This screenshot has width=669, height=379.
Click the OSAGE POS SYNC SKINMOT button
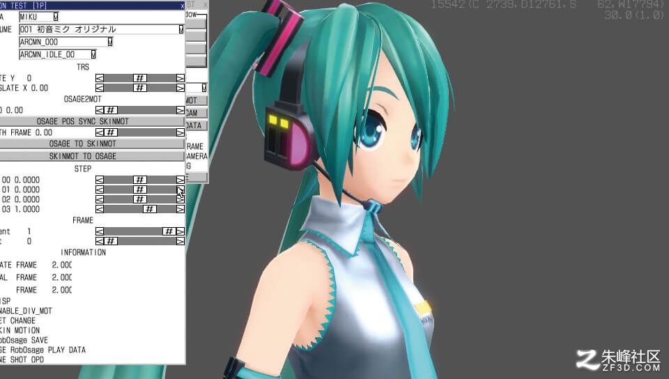click(x=92, y=121)
